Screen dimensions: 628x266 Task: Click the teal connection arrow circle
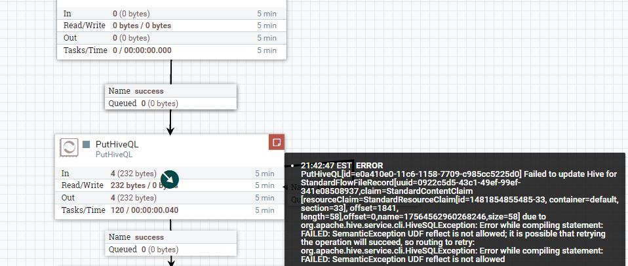click(169, 180)
